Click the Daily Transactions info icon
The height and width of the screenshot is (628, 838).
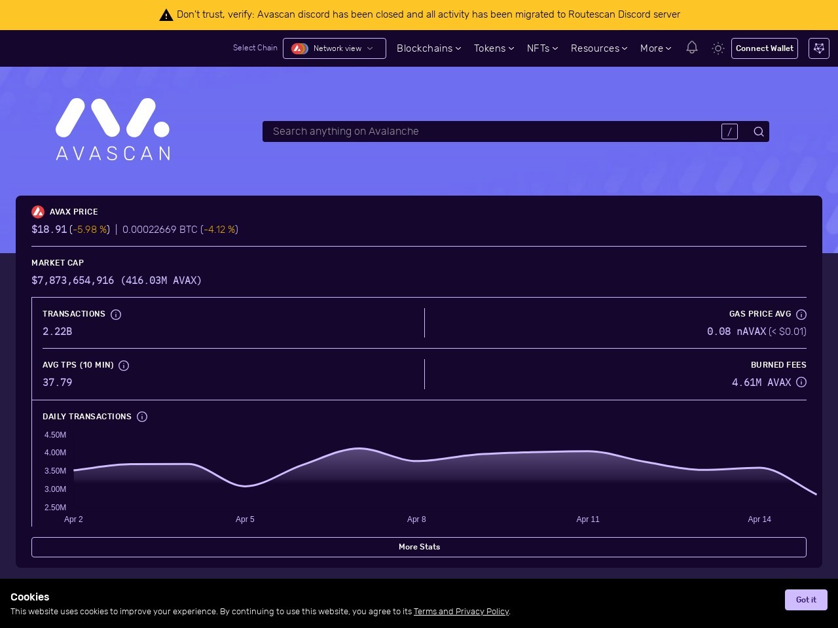coord(142,417)
